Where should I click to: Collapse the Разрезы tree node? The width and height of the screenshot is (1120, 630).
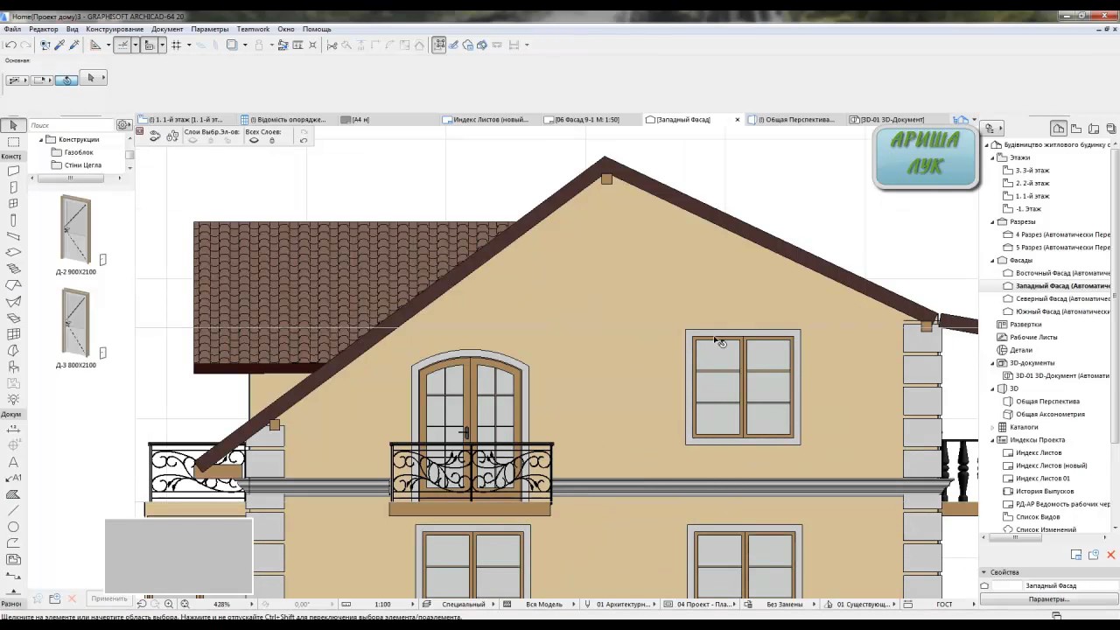pyautogui.click(x=993, y=221)
